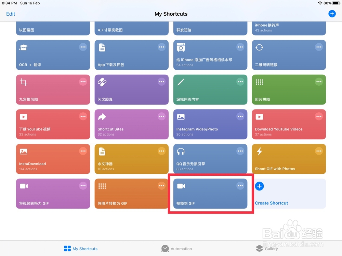Tap the Create Shortcut label
Screen dimensions: 342x256
[271, 203]
